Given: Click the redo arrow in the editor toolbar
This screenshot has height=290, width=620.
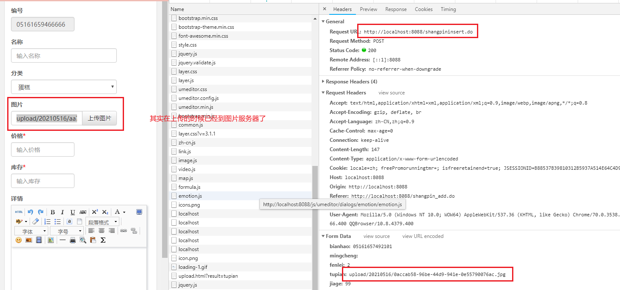Looking at the screenshot, I should point(41,212).
